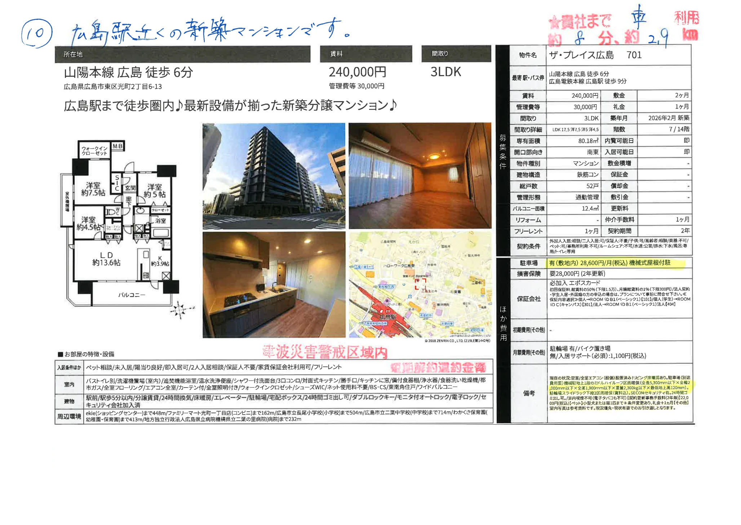Click the dark 所在地 header bar

(182, 54)
